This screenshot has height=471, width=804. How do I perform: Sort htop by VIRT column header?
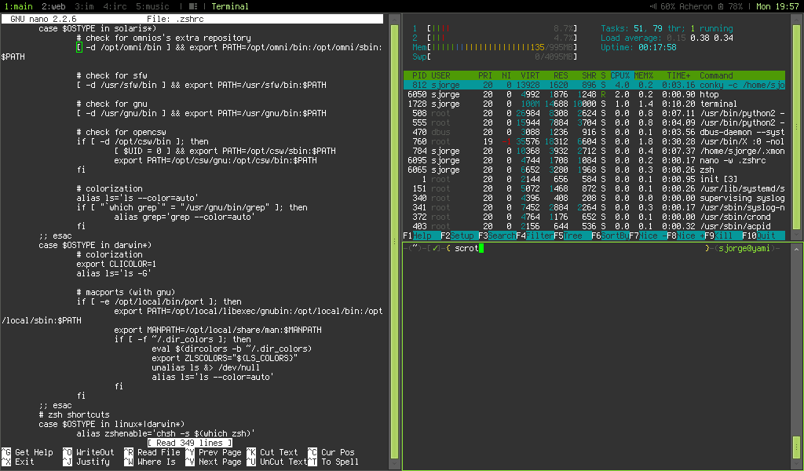(530, 75)
